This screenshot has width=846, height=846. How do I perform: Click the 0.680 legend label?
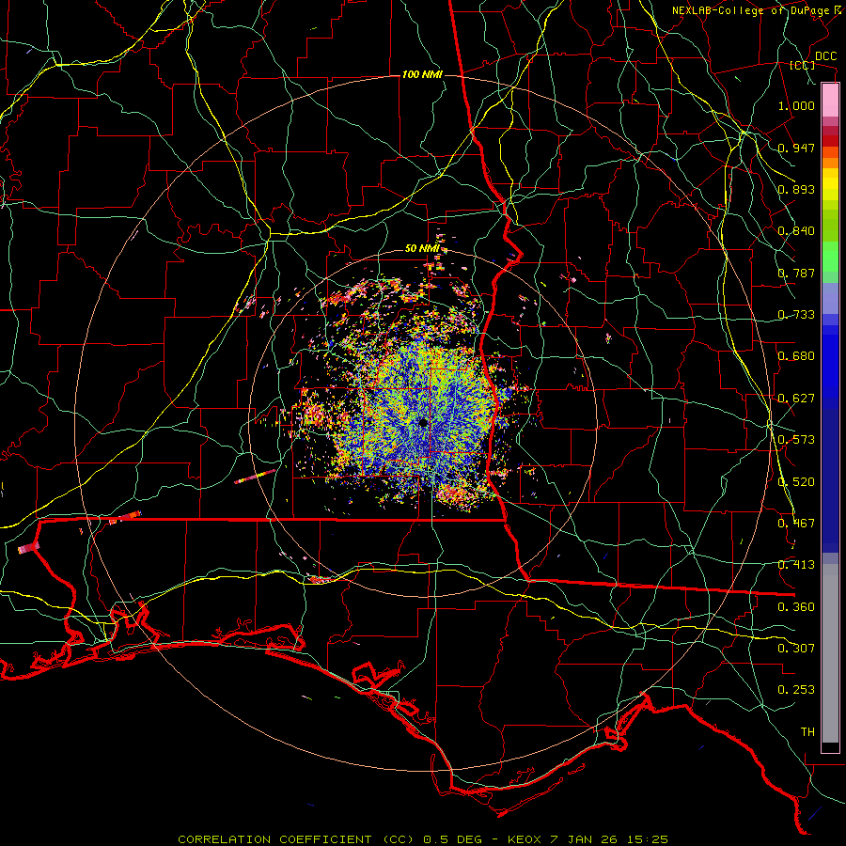796,356
